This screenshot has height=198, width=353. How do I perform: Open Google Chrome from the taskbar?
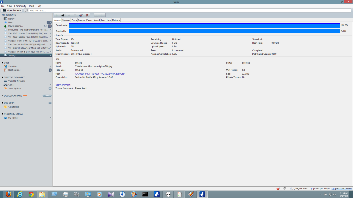point(31,194)
